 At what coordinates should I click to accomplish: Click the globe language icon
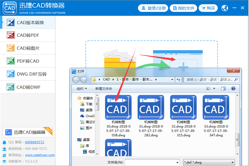pos(225,8)
